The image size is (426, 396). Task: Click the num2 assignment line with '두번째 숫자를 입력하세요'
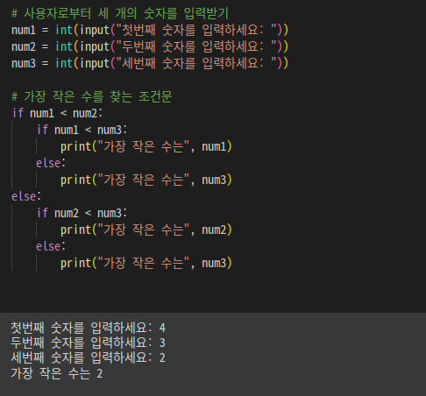(150, 46)
